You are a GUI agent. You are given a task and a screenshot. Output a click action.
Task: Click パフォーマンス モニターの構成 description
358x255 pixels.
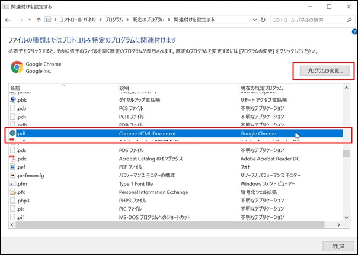point(147,176)
